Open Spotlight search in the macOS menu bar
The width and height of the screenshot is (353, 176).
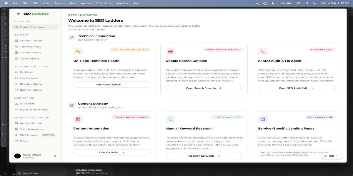point(307,3)
